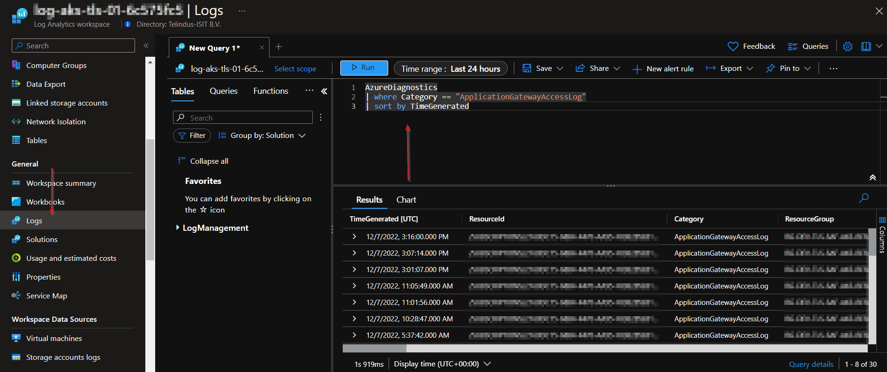Image resolution: width=887 pixels, height=372 pixels.
Task: Close New Query 1 tab
Action: pyautogui.click(x=262, y=47)
